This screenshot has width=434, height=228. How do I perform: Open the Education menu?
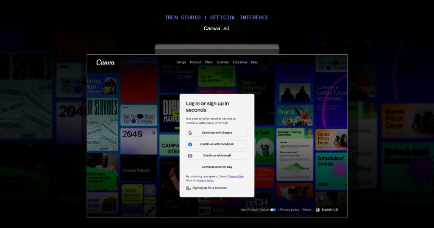(x=240, y=62)
